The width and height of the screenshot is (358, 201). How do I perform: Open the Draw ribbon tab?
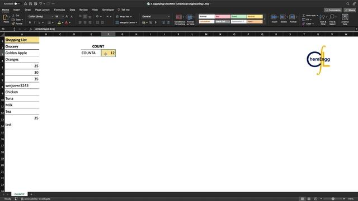pos(27,10)
